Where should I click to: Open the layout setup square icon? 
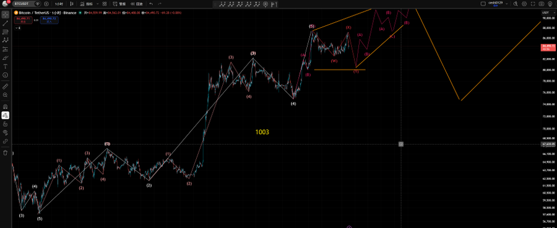point(483,4)
